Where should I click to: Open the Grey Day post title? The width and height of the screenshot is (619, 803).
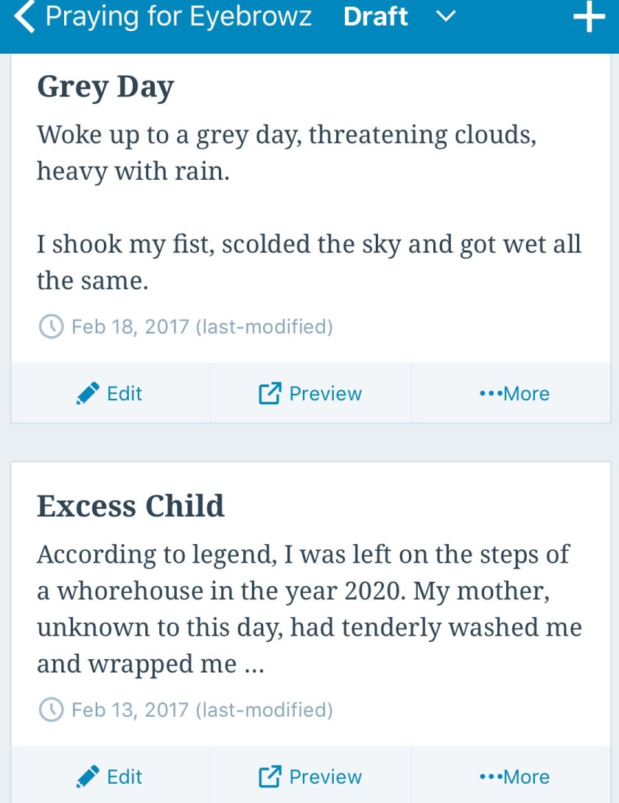click(x=105, y=87)
